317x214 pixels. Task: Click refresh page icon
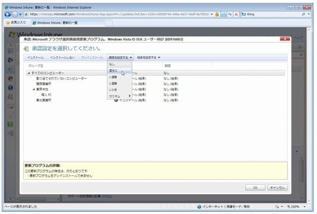tap(230, 14)
